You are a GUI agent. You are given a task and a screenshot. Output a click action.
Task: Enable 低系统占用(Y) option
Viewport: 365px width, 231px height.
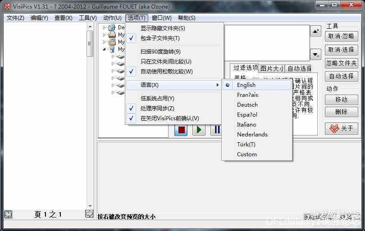(173, 99)
